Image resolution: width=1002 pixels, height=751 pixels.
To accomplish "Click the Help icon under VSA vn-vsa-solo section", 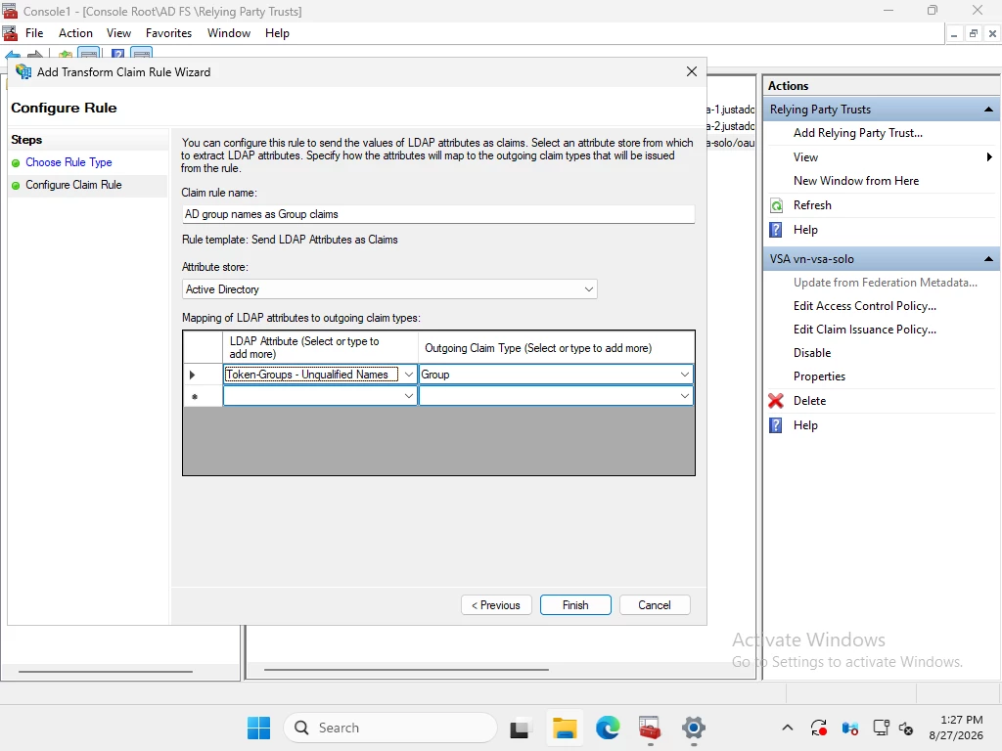I will 776,425.
